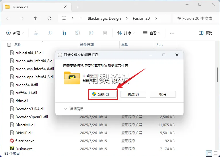Select file DecoderCUDA.dll

(30, 109)
